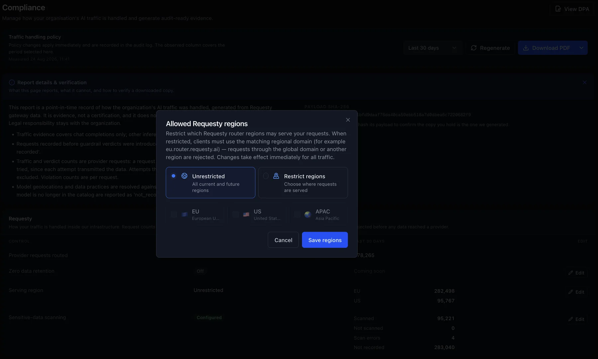Click the Scanned count 95,221

[x=446, y=318]
